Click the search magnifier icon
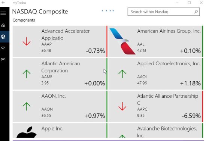Viewport: 206px width, 141px height. pos(196,12)
